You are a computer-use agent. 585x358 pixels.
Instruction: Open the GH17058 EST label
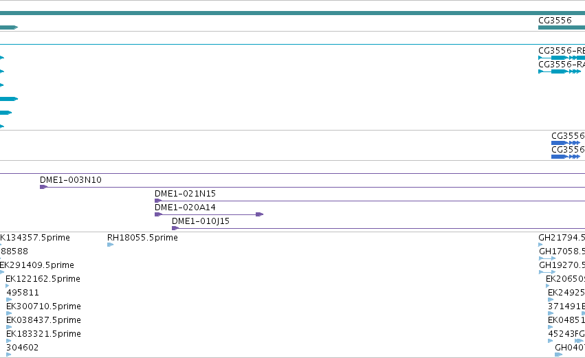[x=562, y=251]
